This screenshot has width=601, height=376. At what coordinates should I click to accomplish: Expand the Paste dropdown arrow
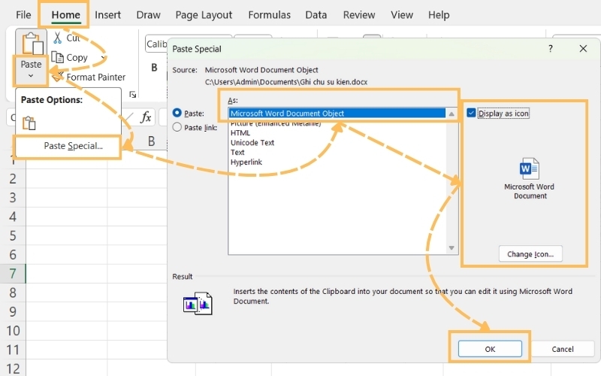pyautogui.click(x=31, y=76)
